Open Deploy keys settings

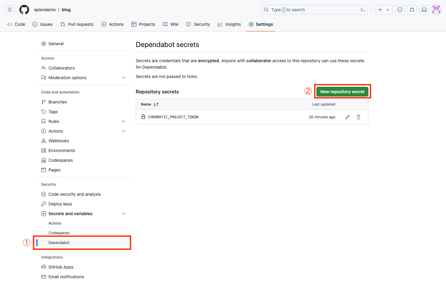[x=84, y=204]
